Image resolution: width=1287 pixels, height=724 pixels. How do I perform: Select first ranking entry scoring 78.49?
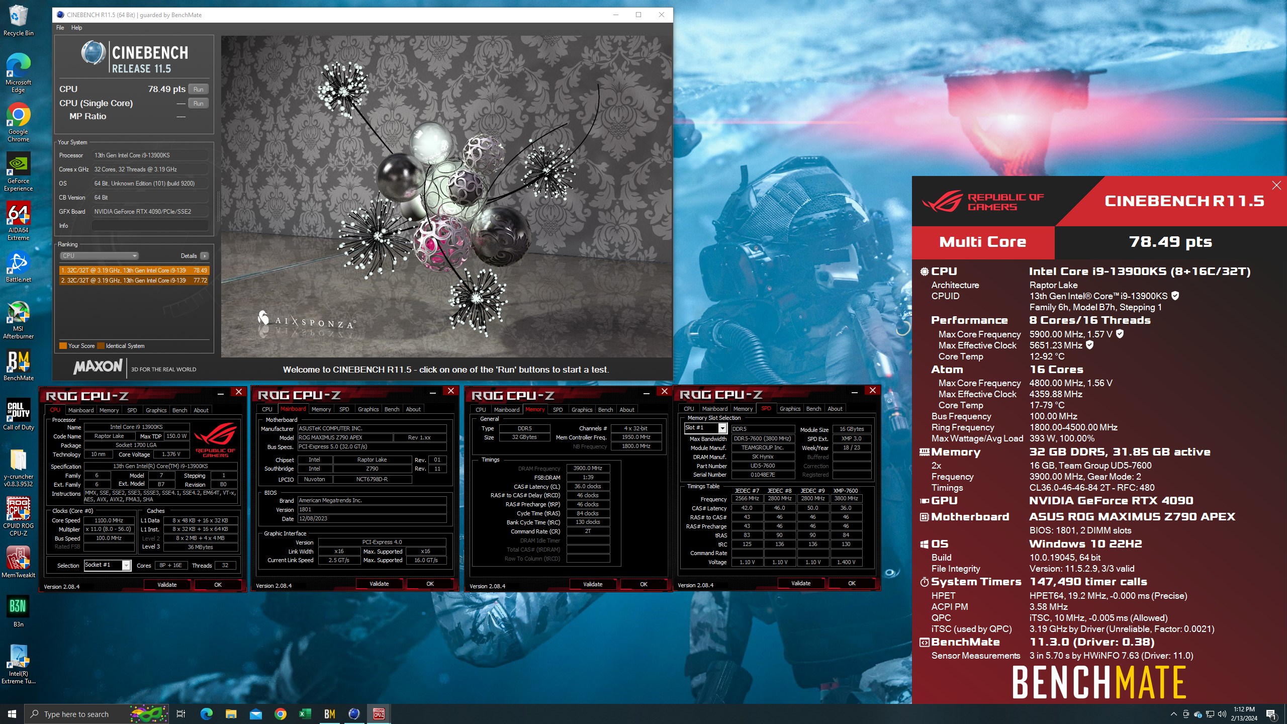point(134,270)
